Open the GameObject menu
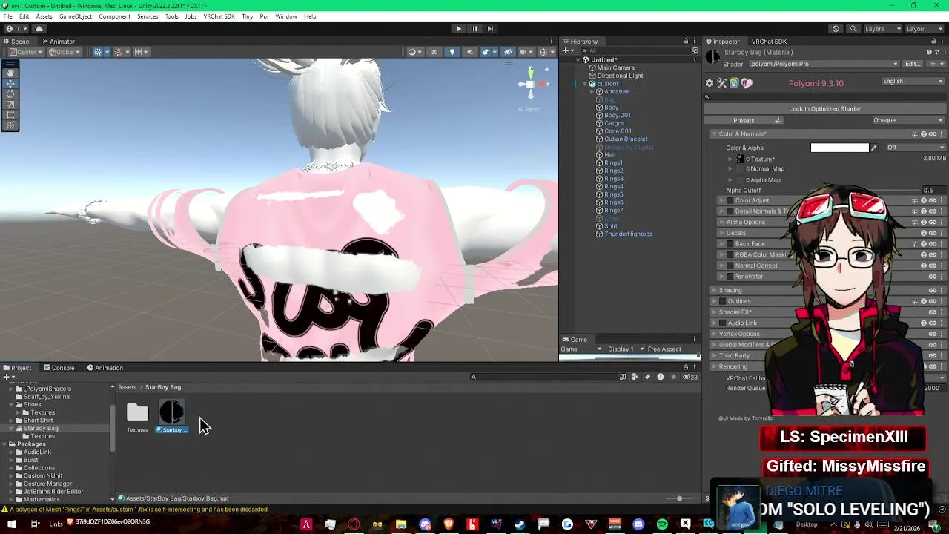Viewport: 949px width, 534px height. [76, 16]
